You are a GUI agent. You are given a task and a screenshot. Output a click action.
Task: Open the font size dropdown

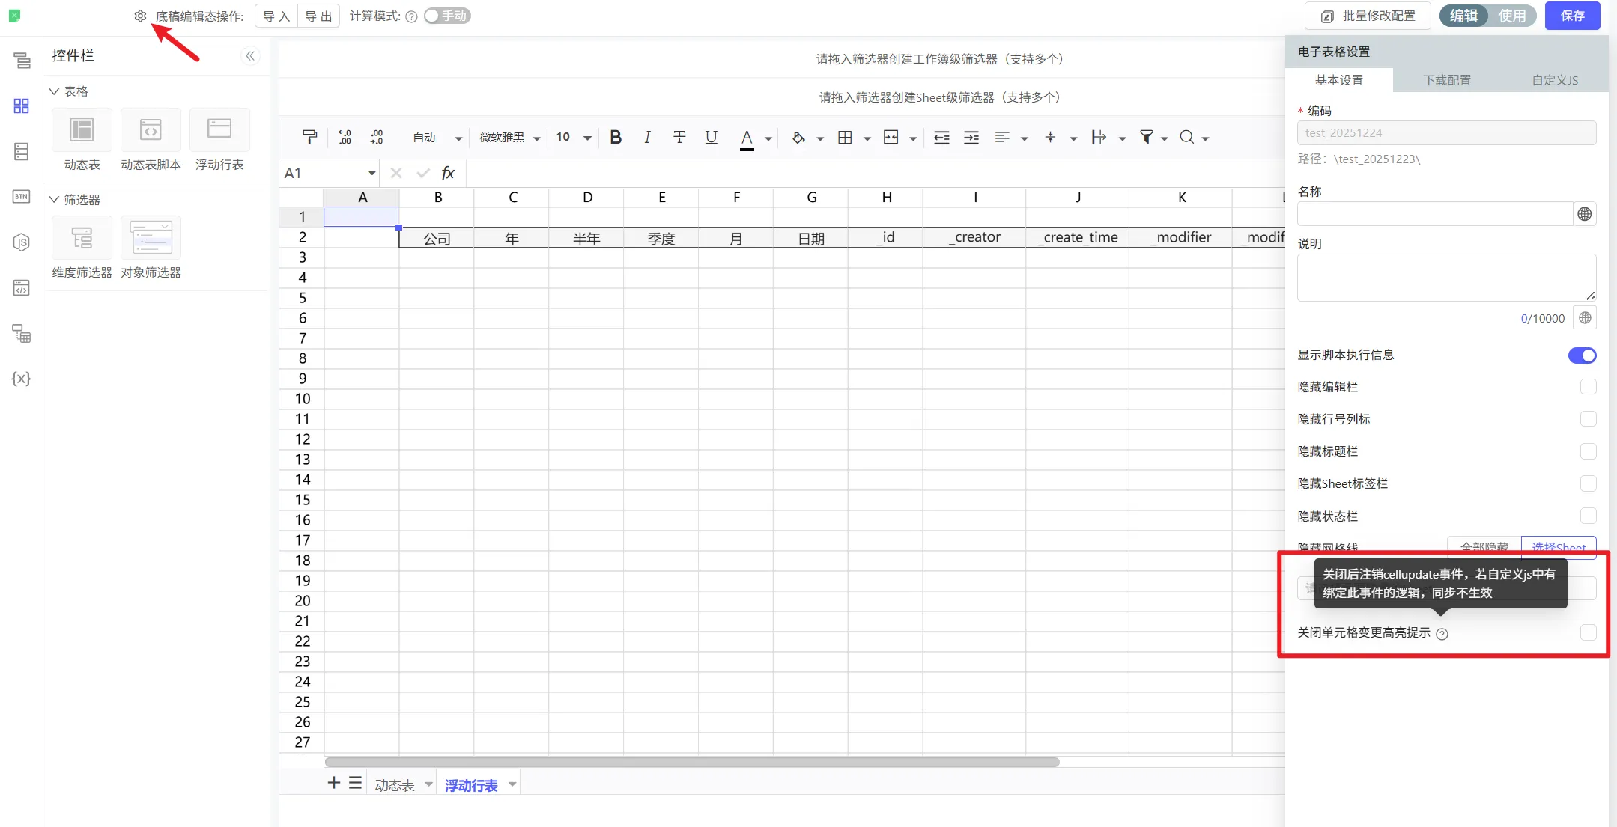point(587,138)
